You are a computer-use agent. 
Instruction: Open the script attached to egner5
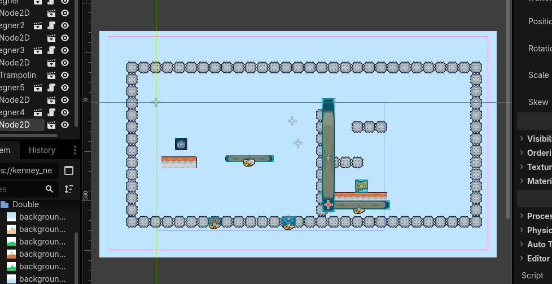click(x=51, y=88)
